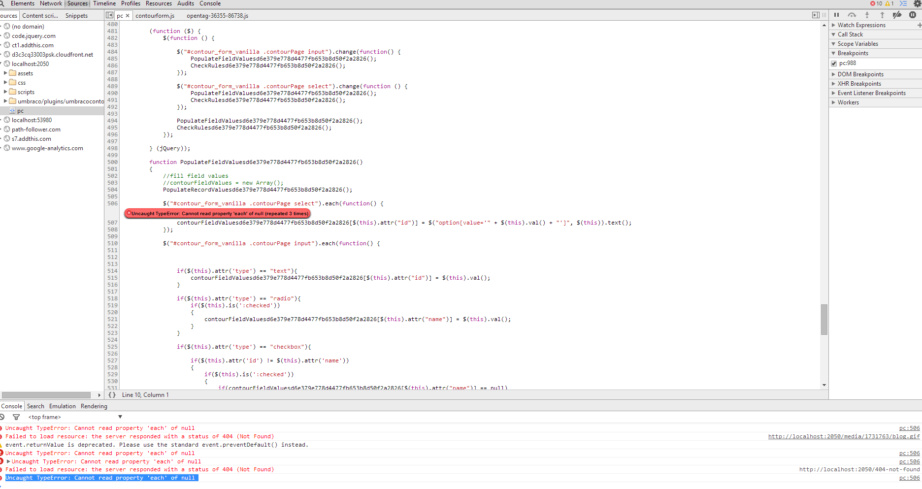Switch to the Network panel
This screenshot has width=922, height=489.
click(51, 3)
